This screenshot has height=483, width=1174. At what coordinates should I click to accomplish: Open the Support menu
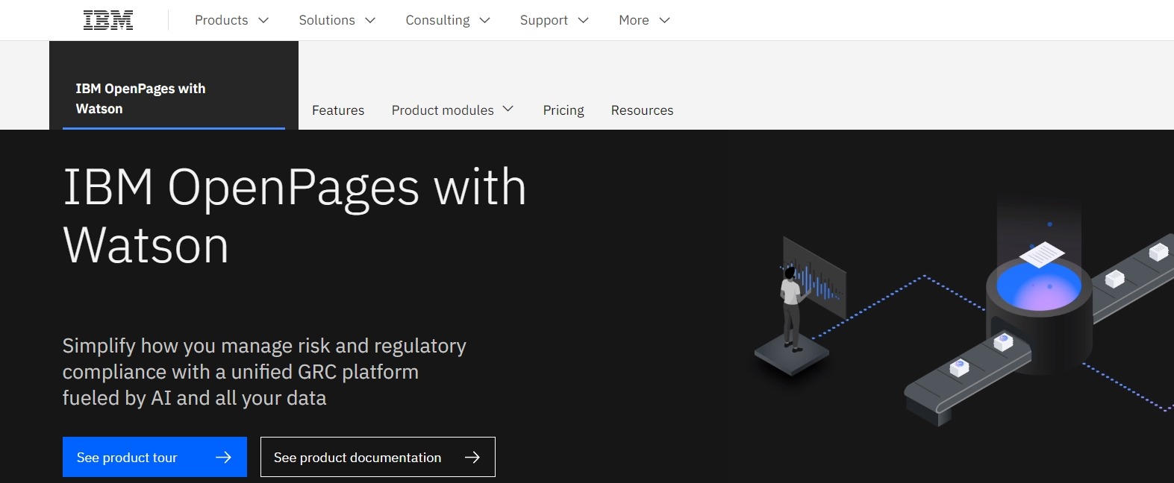coord(543,20)
